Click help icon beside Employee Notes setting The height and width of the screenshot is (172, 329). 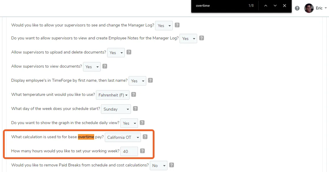[x=201, y=38]
